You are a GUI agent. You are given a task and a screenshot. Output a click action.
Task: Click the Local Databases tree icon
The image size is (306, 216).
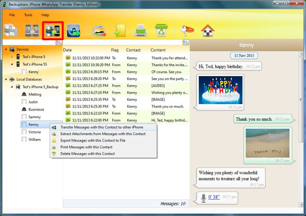(x=12, y=79)
